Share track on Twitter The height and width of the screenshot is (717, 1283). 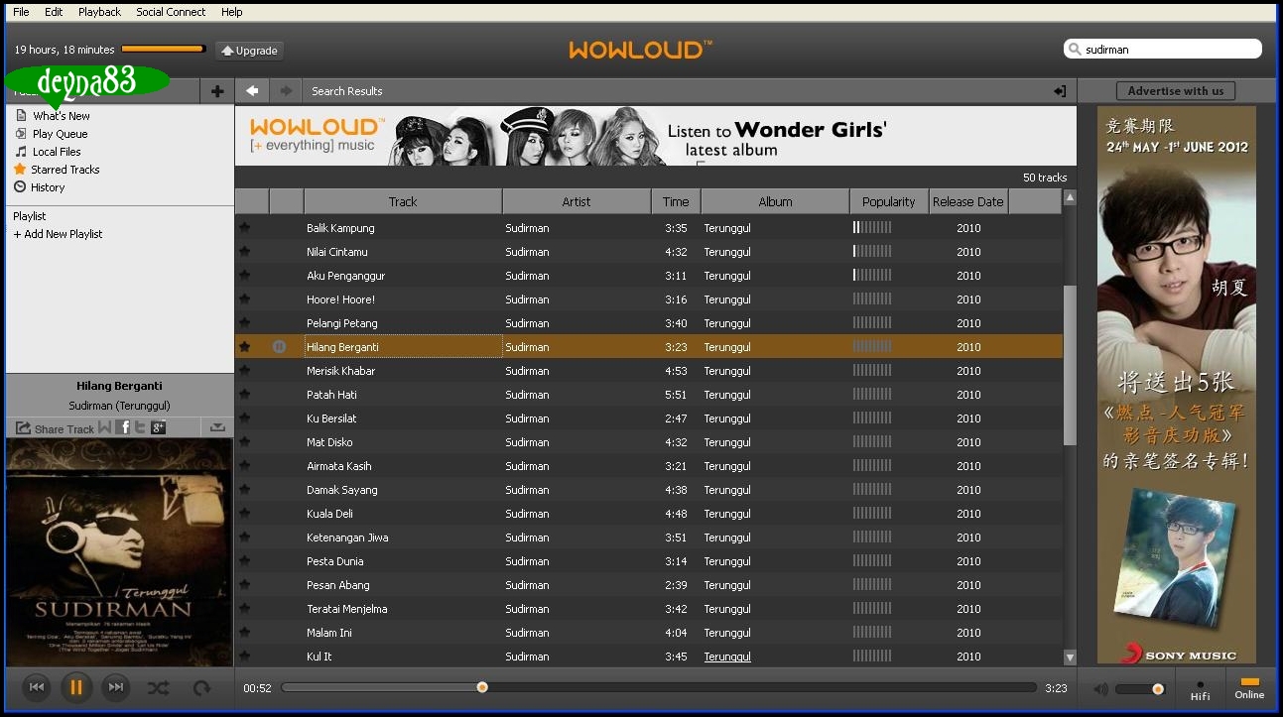pyautogui.click(x=140, y=428)
